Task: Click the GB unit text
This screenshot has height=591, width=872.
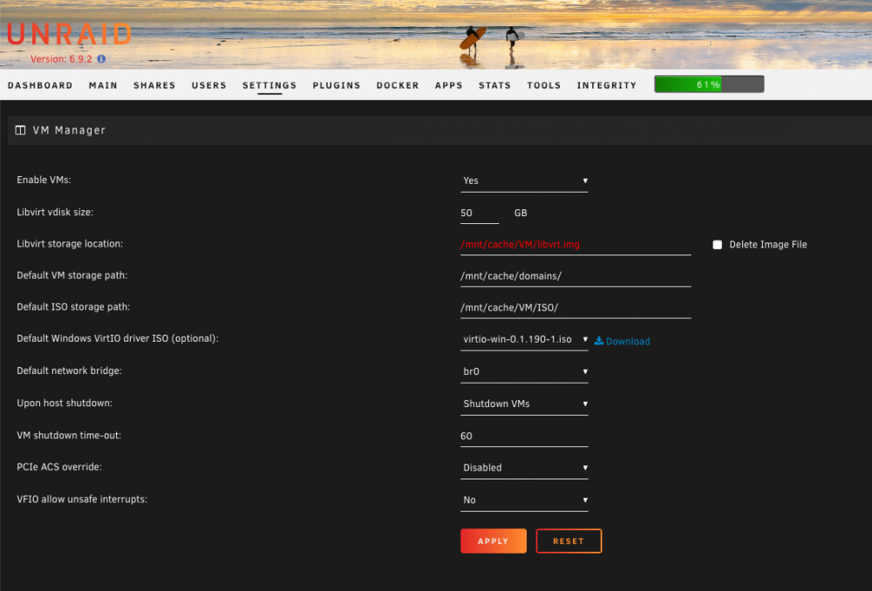Action: pos(521,213)
